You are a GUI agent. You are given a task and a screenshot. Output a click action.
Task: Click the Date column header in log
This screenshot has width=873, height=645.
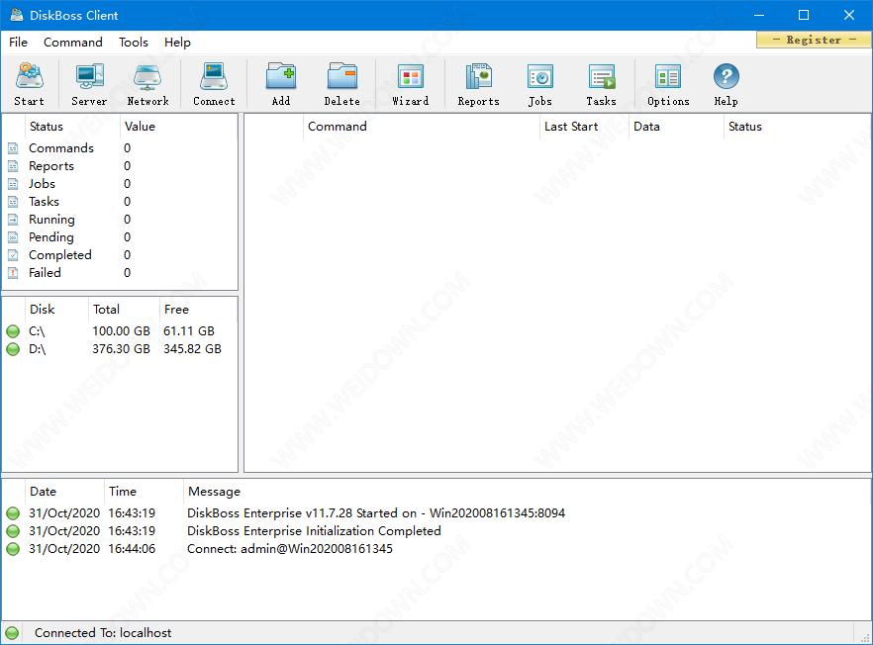coord(64,492)
